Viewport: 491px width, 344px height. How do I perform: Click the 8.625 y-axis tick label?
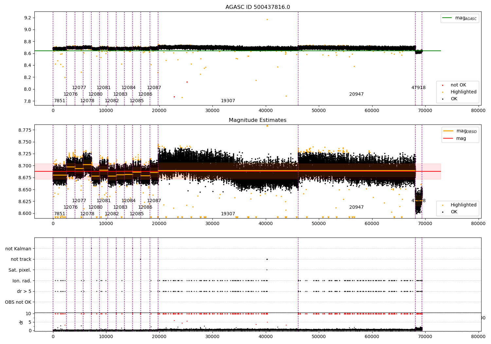tap(25, 201)
